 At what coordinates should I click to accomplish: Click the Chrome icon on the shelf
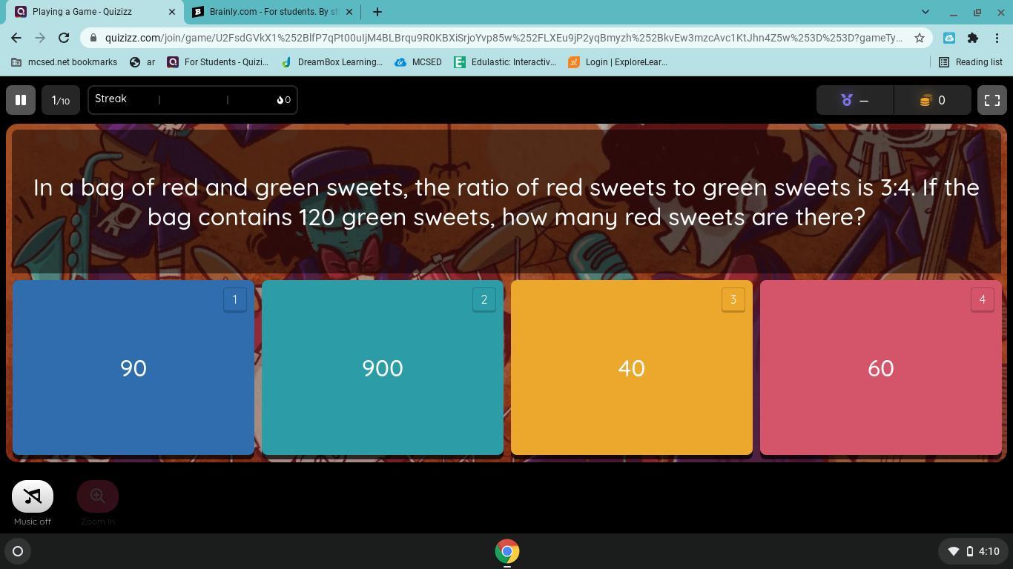pyautogui.click(x=507, y=551)
